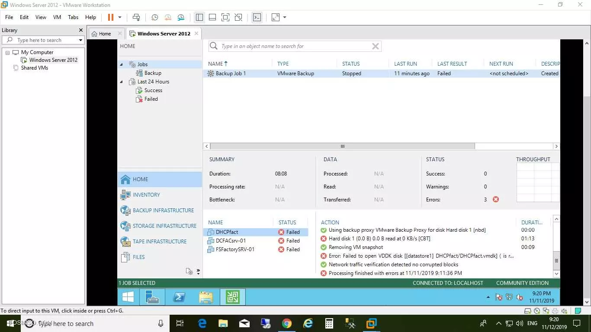Toggle console view icon in toolbar

(x=257, y=17)
